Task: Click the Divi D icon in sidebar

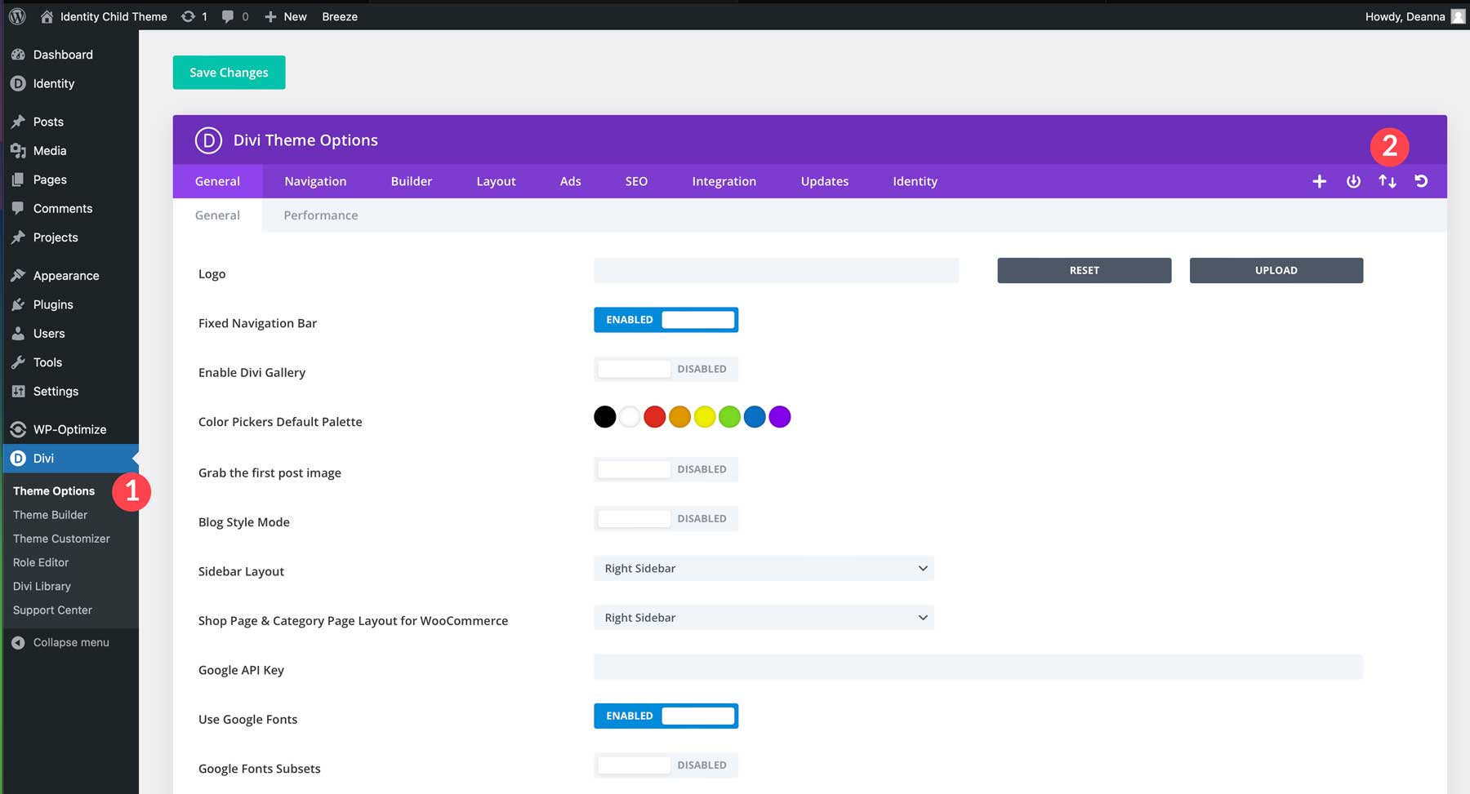Action: 18,459
